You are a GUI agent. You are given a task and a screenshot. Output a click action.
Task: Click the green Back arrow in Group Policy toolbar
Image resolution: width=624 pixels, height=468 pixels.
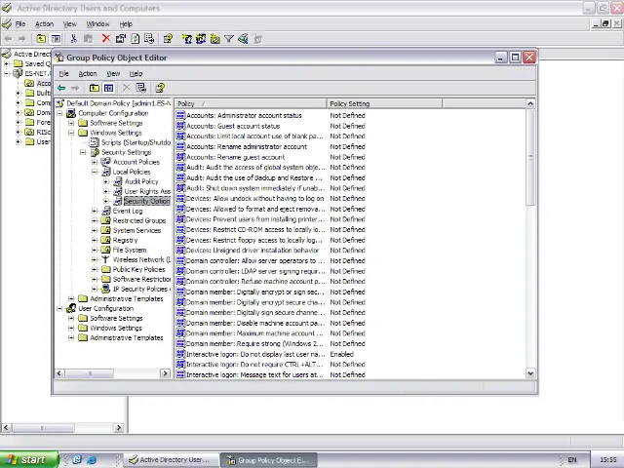pyautogui.click(x=61, y=88)
